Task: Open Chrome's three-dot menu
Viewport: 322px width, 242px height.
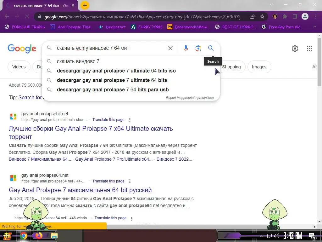Action: pyautogui.click(x=315, y=16)
